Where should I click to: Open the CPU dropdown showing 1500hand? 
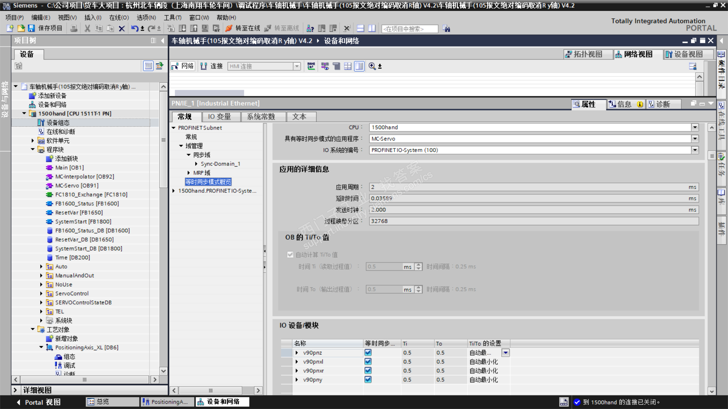(695, 127)
